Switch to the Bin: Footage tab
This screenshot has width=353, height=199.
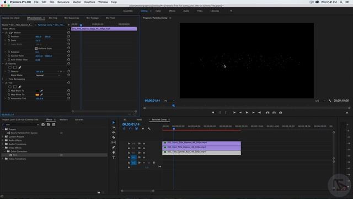coord(93,18)
